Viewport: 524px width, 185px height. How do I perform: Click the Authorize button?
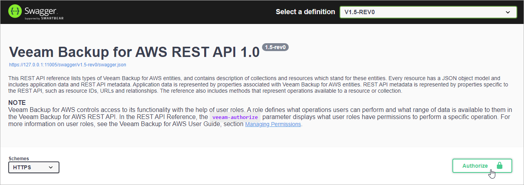click(x=482, y=166)
